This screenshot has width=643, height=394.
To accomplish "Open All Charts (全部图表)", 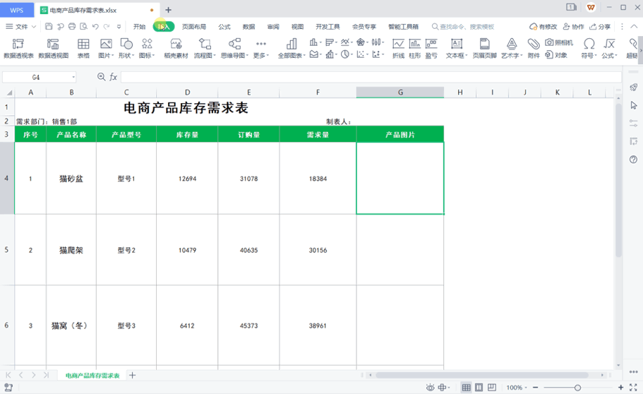I will coord(292,49).
